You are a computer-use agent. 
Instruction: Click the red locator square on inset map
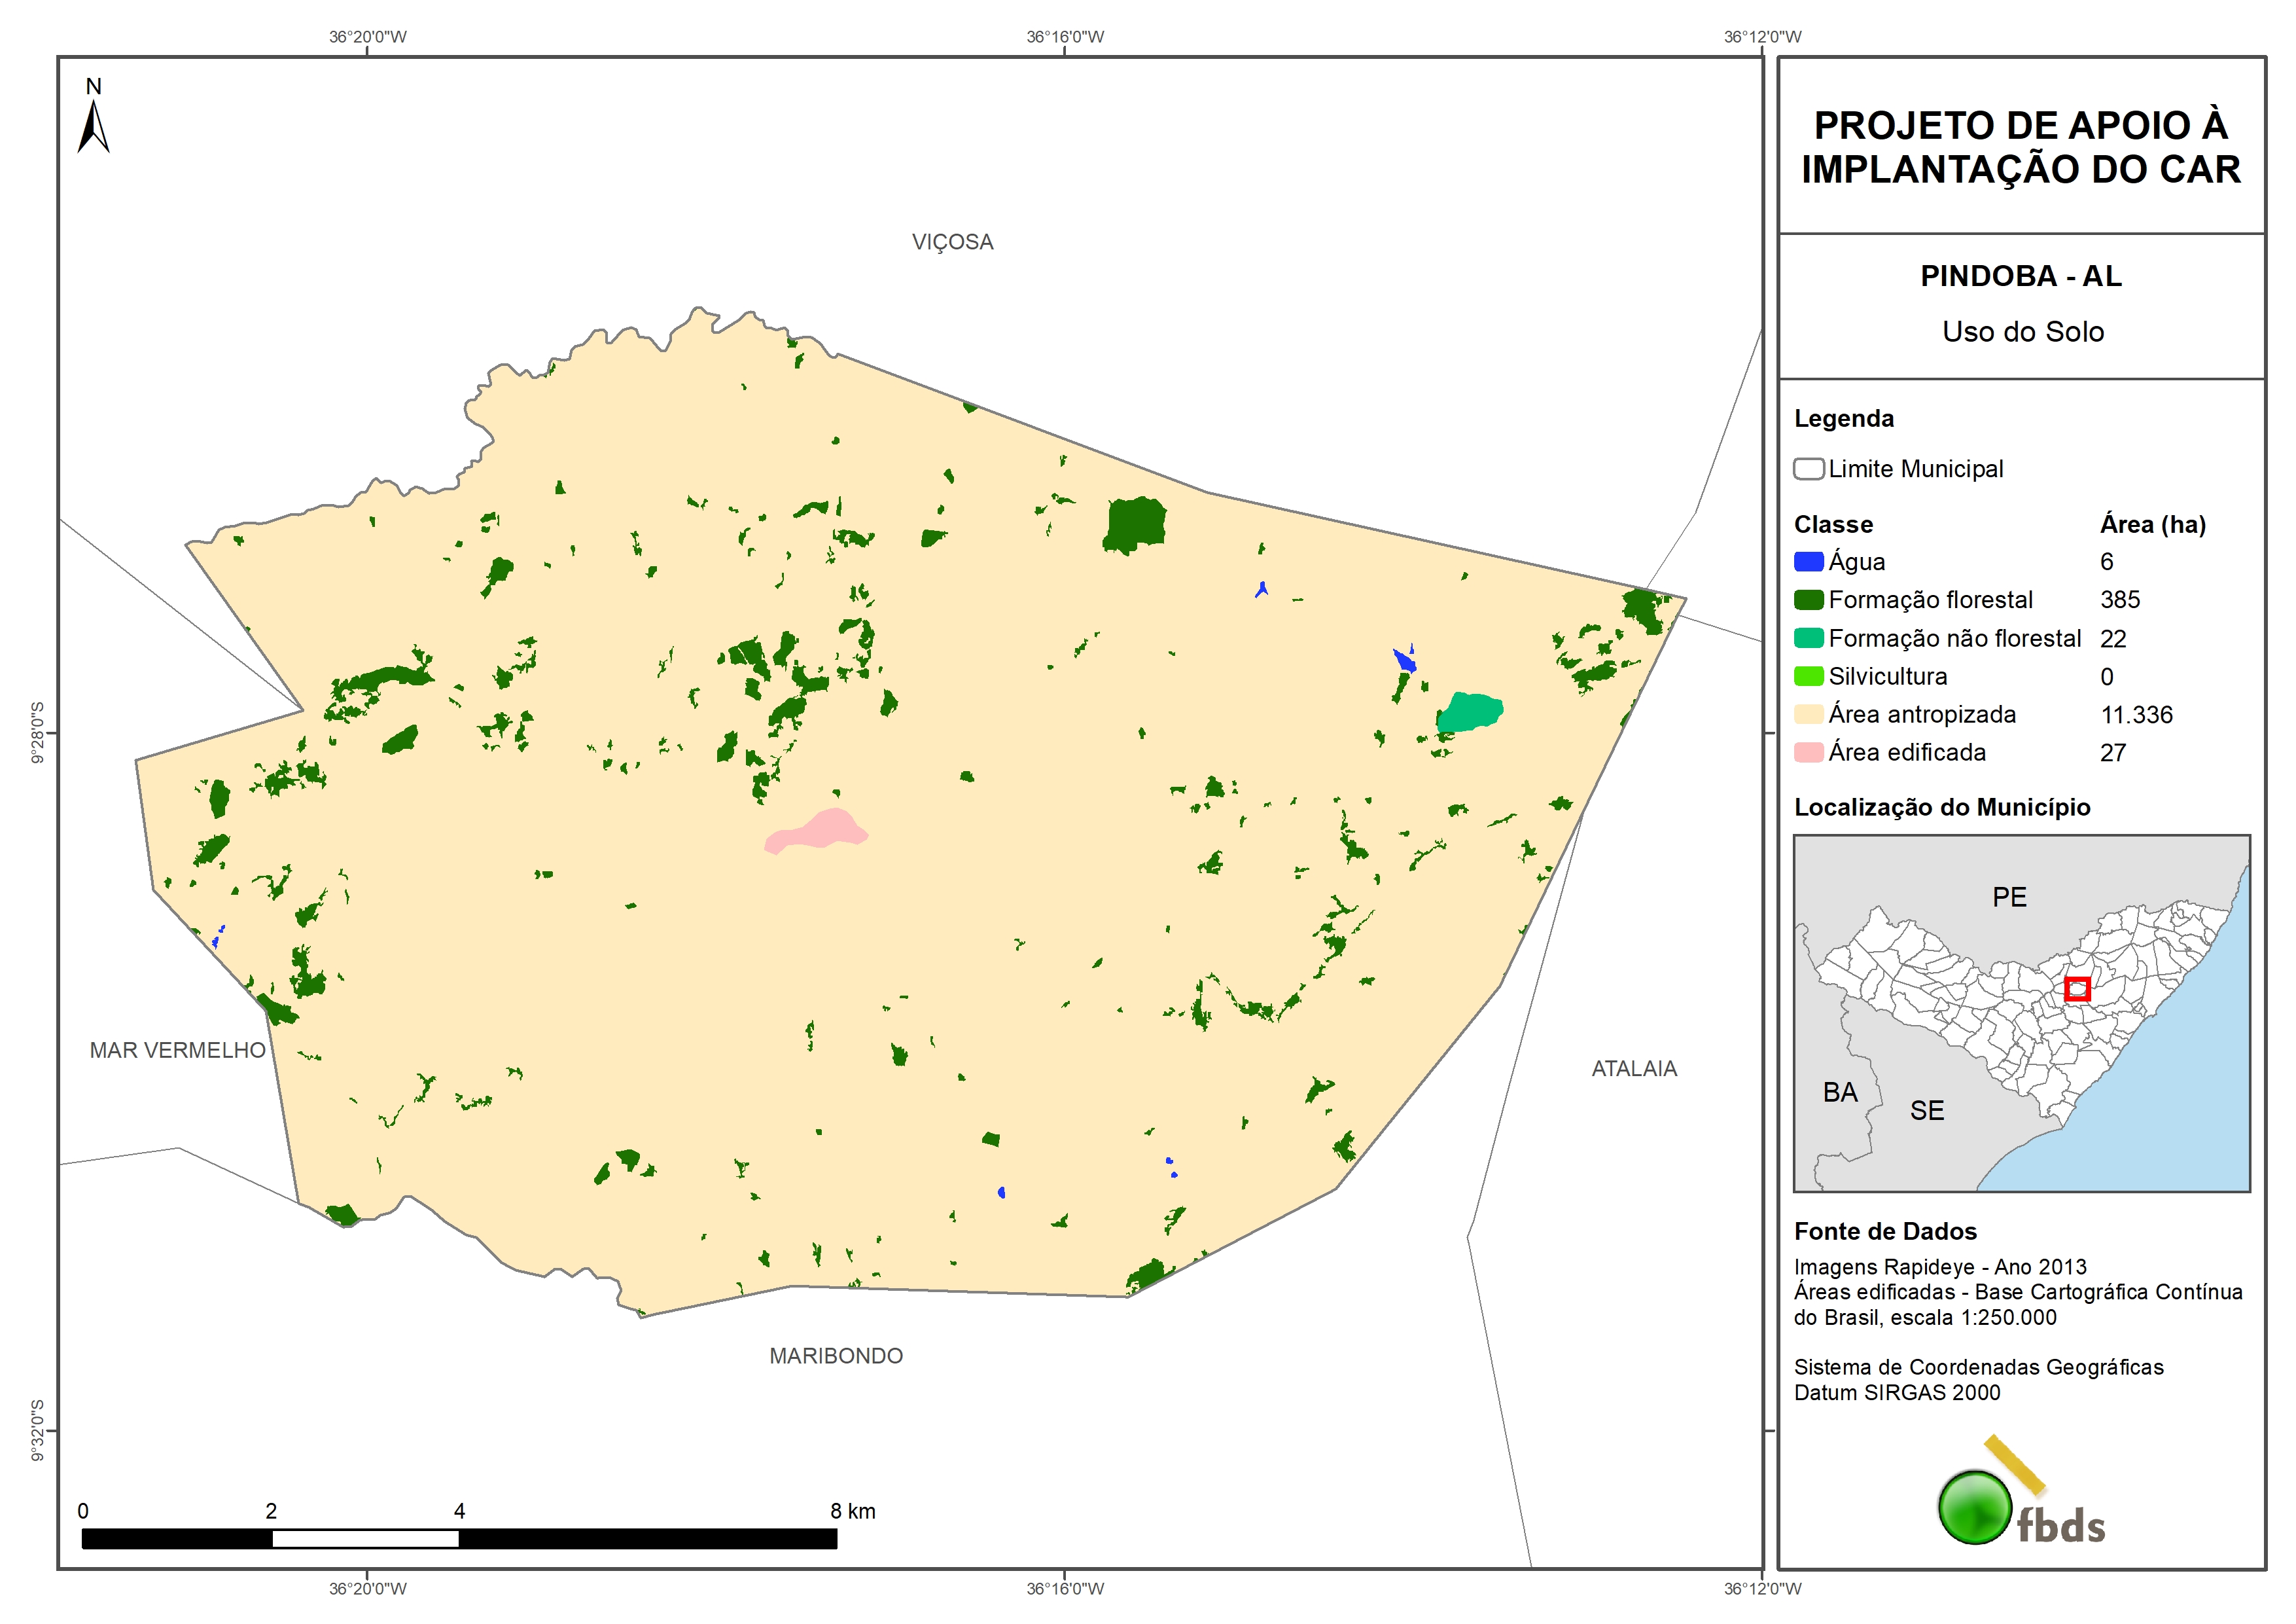2077,988
